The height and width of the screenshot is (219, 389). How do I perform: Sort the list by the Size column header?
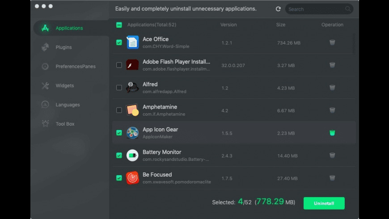tap(281, 25)
